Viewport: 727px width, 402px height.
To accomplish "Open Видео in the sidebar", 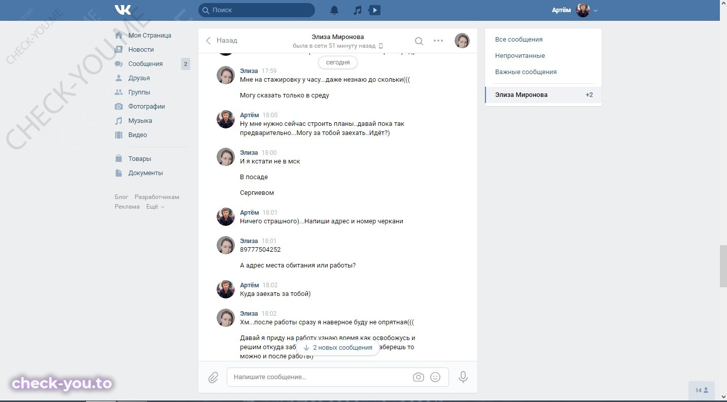I will (x=137, y=135).
